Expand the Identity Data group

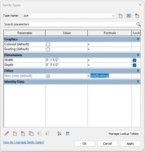138,81
